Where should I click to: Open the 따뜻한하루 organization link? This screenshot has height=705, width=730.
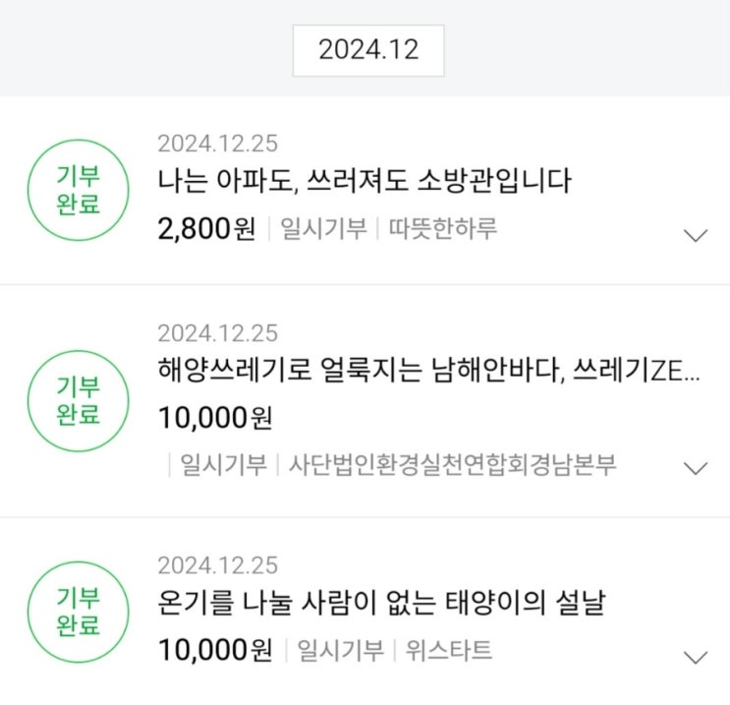point(442,229)
